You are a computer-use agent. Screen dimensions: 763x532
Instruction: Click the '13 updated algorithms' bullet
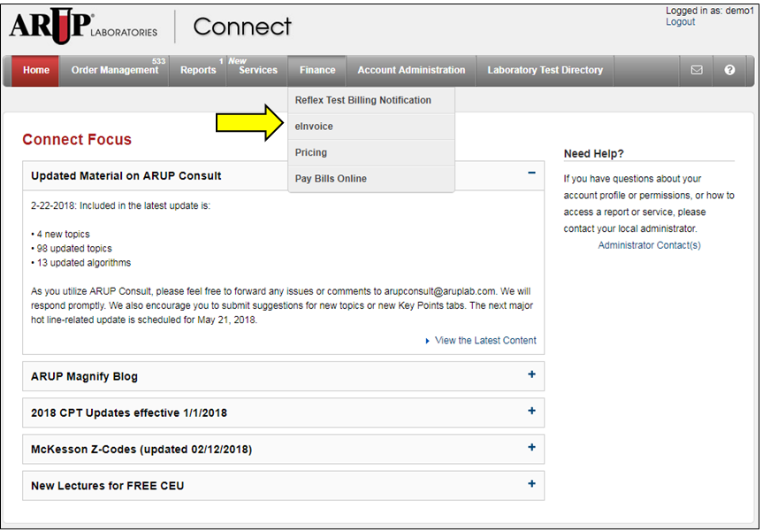click(80, 263)
